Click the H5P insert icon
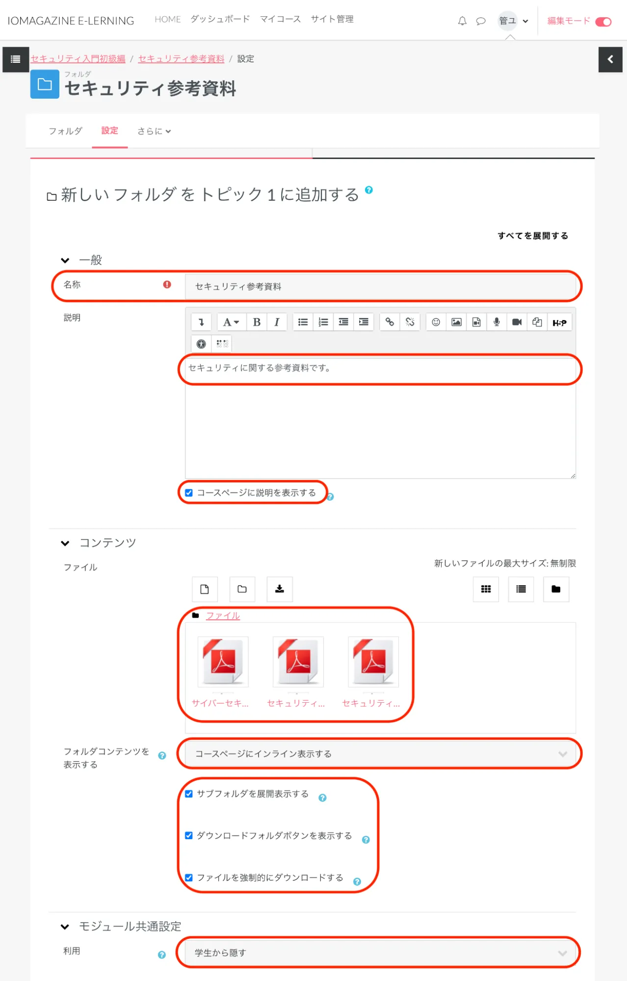This screenshot has width=627, height=981. click(x=559, y=322)
